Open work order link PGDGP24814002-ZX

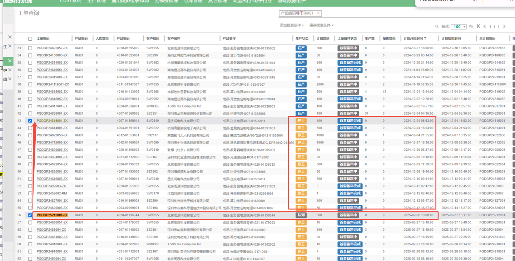52,62
